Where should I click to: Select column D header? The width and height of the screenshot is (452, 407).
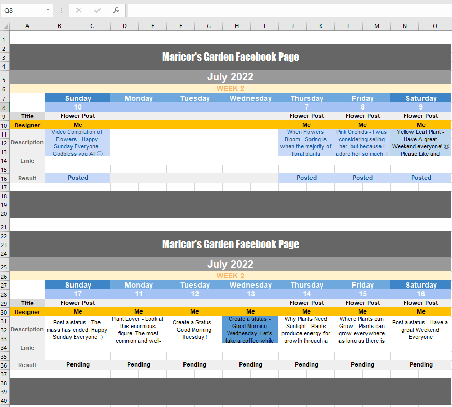click(125, 26)
